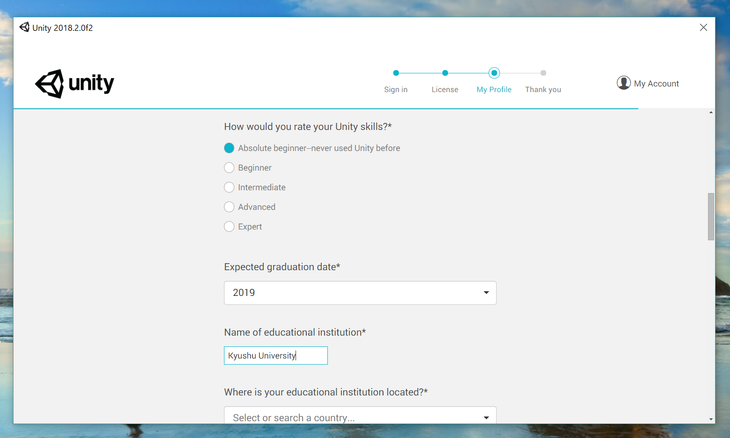Close the Unity window

(x=703, y=28)
